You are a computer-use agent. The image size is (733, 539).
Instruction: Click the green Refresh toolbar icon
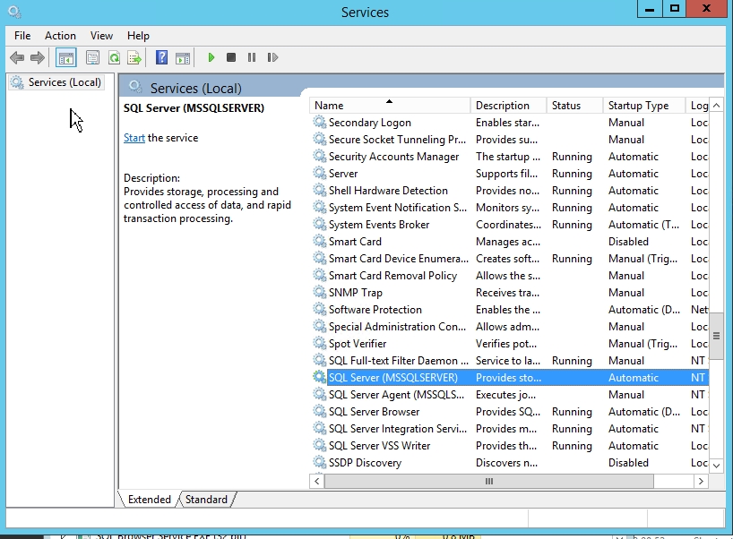point(114,57)
